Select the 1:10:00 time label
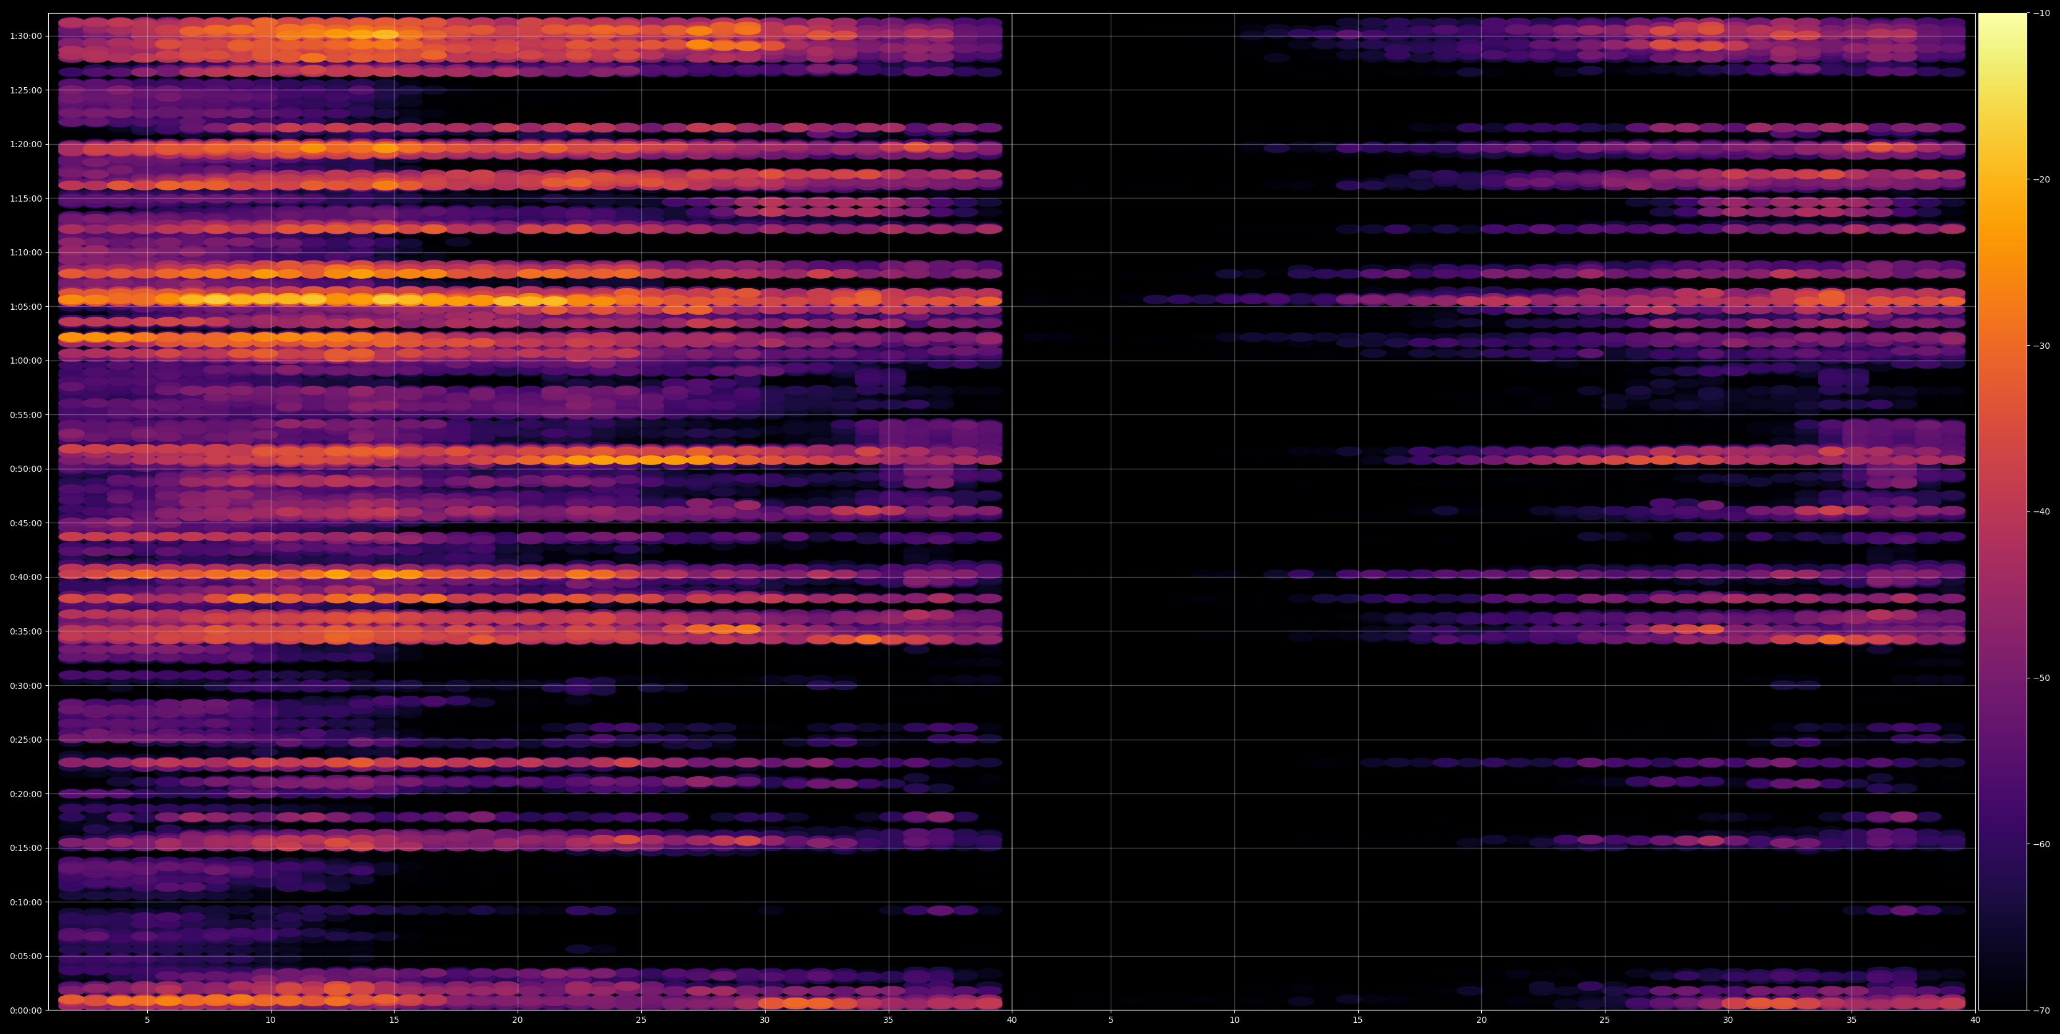Viewport: 2060px width, 1034px height. [x=25, y=252]
